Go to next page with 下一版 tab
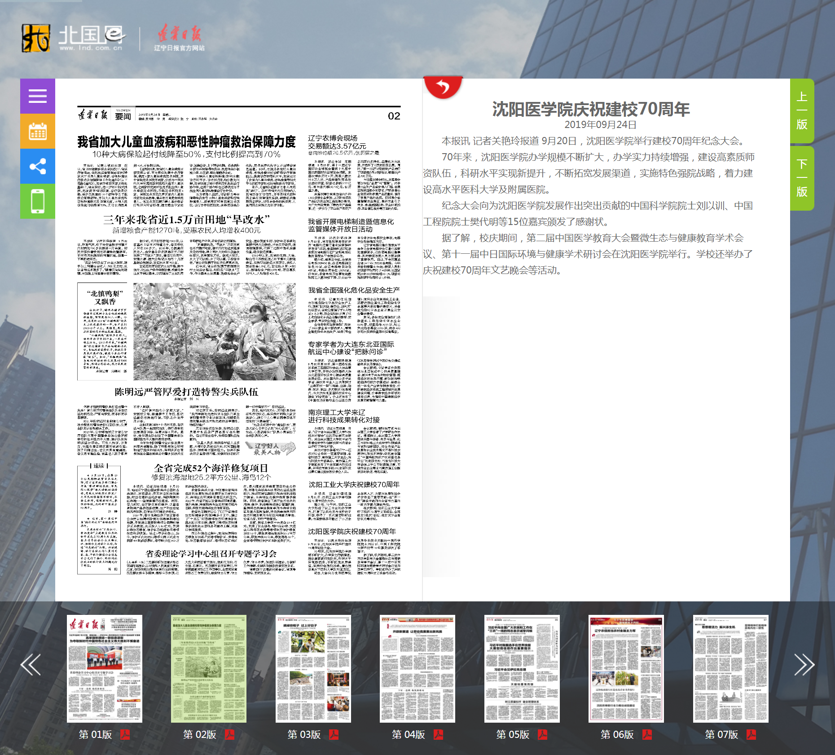Image resolution: width=835 pixels, height=755 pixels. 802,178
